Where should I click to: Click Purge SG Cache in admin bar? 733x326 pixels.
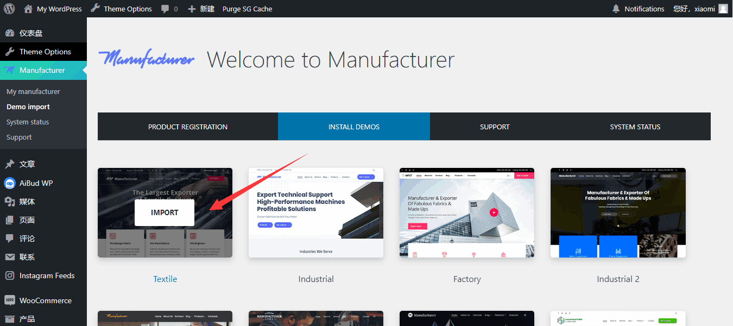pyautogui.click(x=247, y=9)
